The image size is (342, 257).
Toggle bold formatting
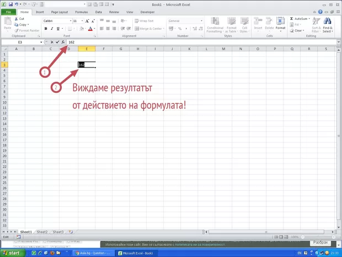tap(46, 29)
